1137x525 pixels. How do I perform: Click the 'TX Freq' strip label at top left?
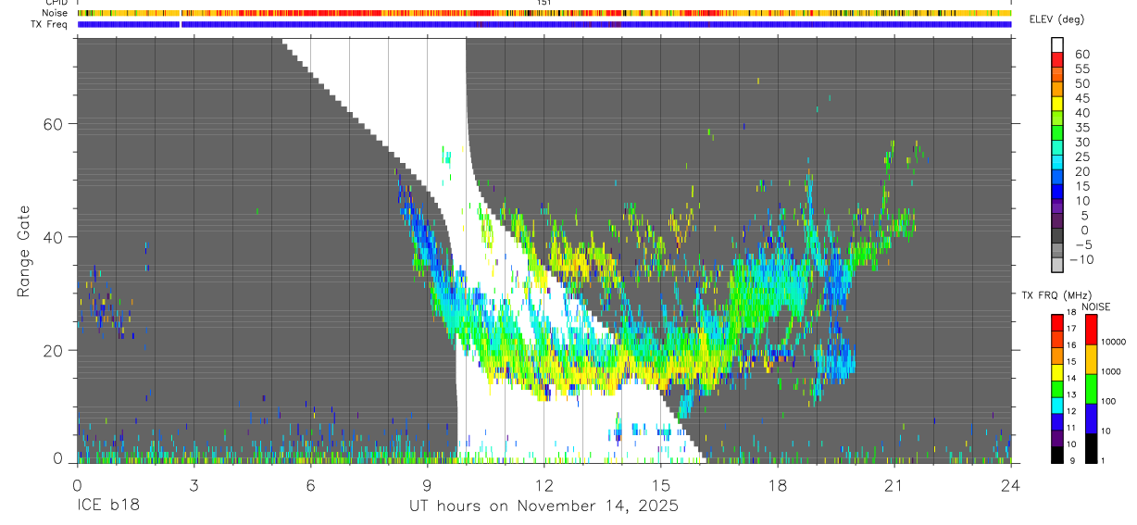tap(50, 24)
